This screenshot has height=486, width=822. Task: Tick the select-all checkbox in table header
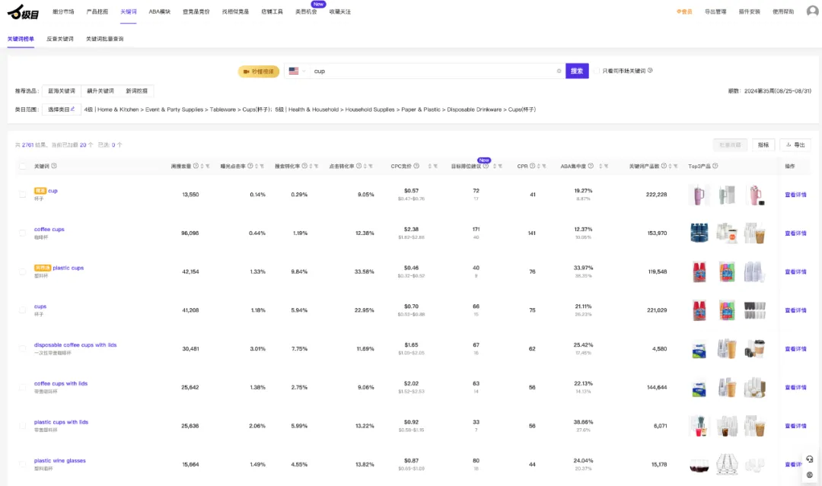click(x=23, y=166)
